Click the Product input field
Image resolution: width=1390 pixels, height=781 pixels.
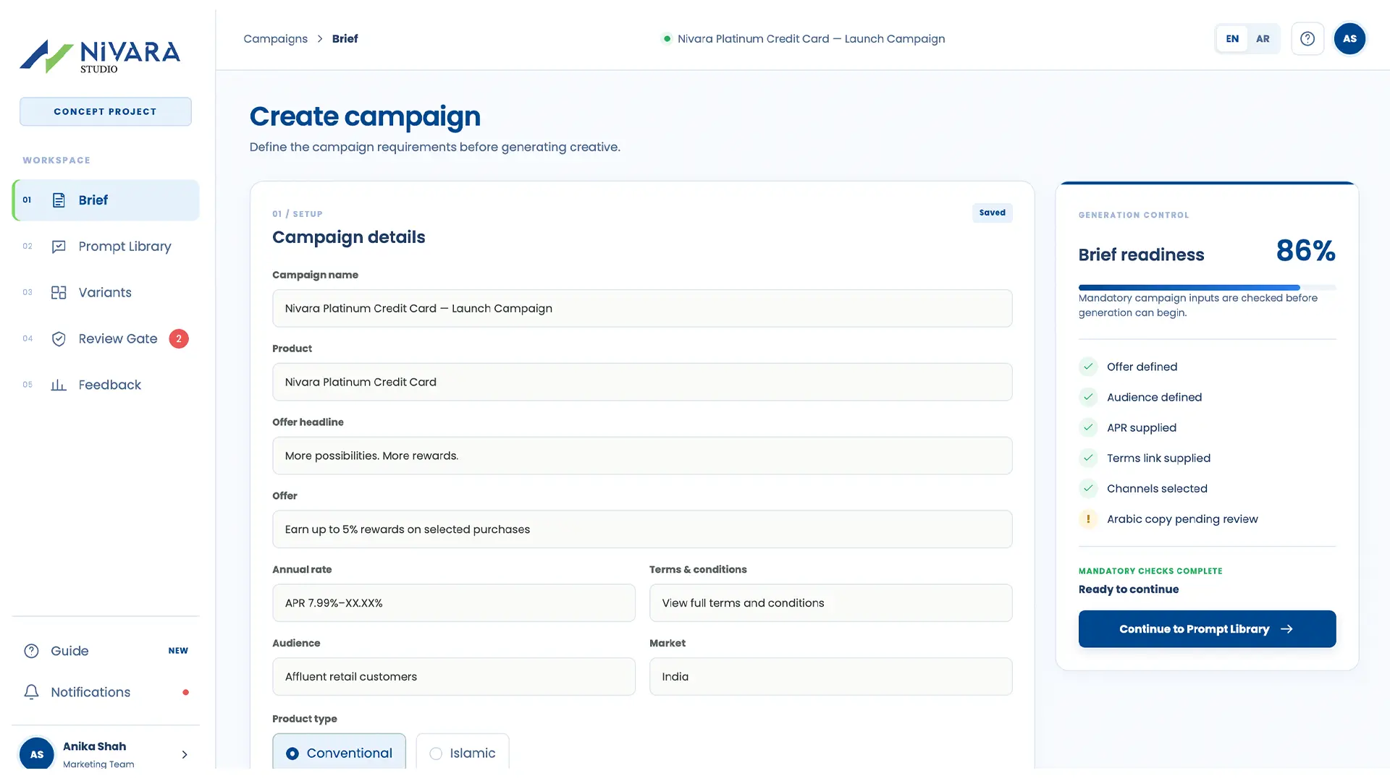tap(642, 383)
